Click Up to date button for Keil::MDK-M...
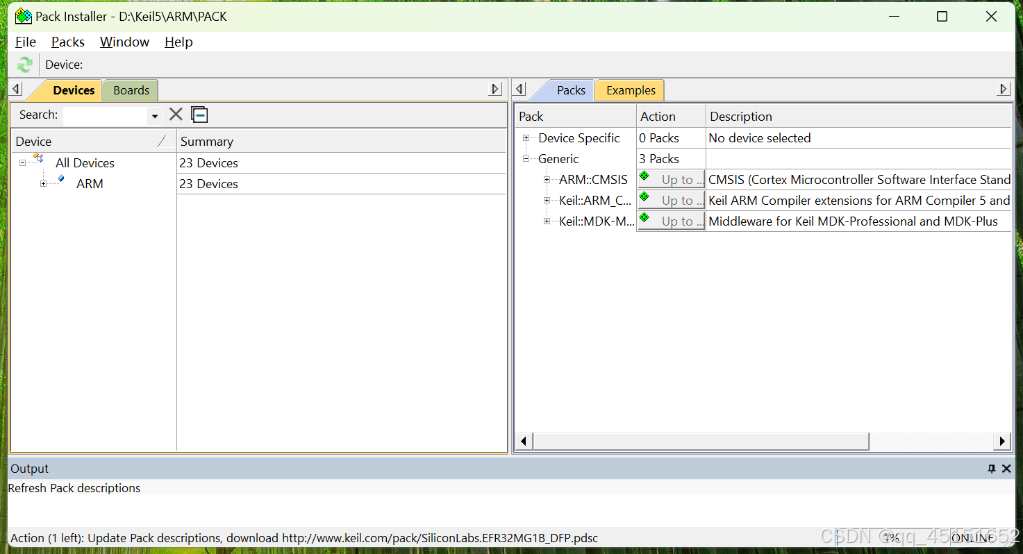This screenshot has width=1023, height=554. click(x=671, y=221)
